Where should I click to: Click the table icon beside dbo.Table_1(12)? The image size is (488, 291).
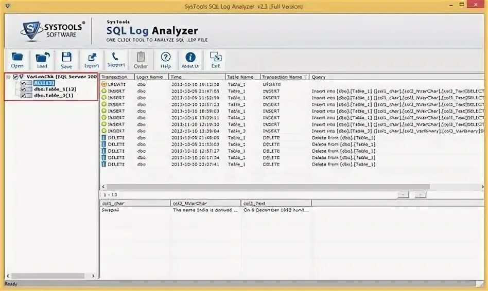coord(29,89)
